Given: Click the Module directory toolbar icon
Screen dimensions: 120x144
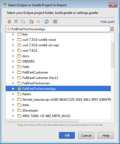Looking at the screenshot, I should [23, 22].
